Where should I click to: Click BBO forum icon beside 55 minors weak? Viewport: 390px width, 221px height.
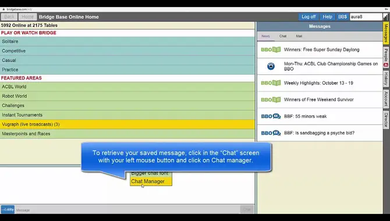271,116
